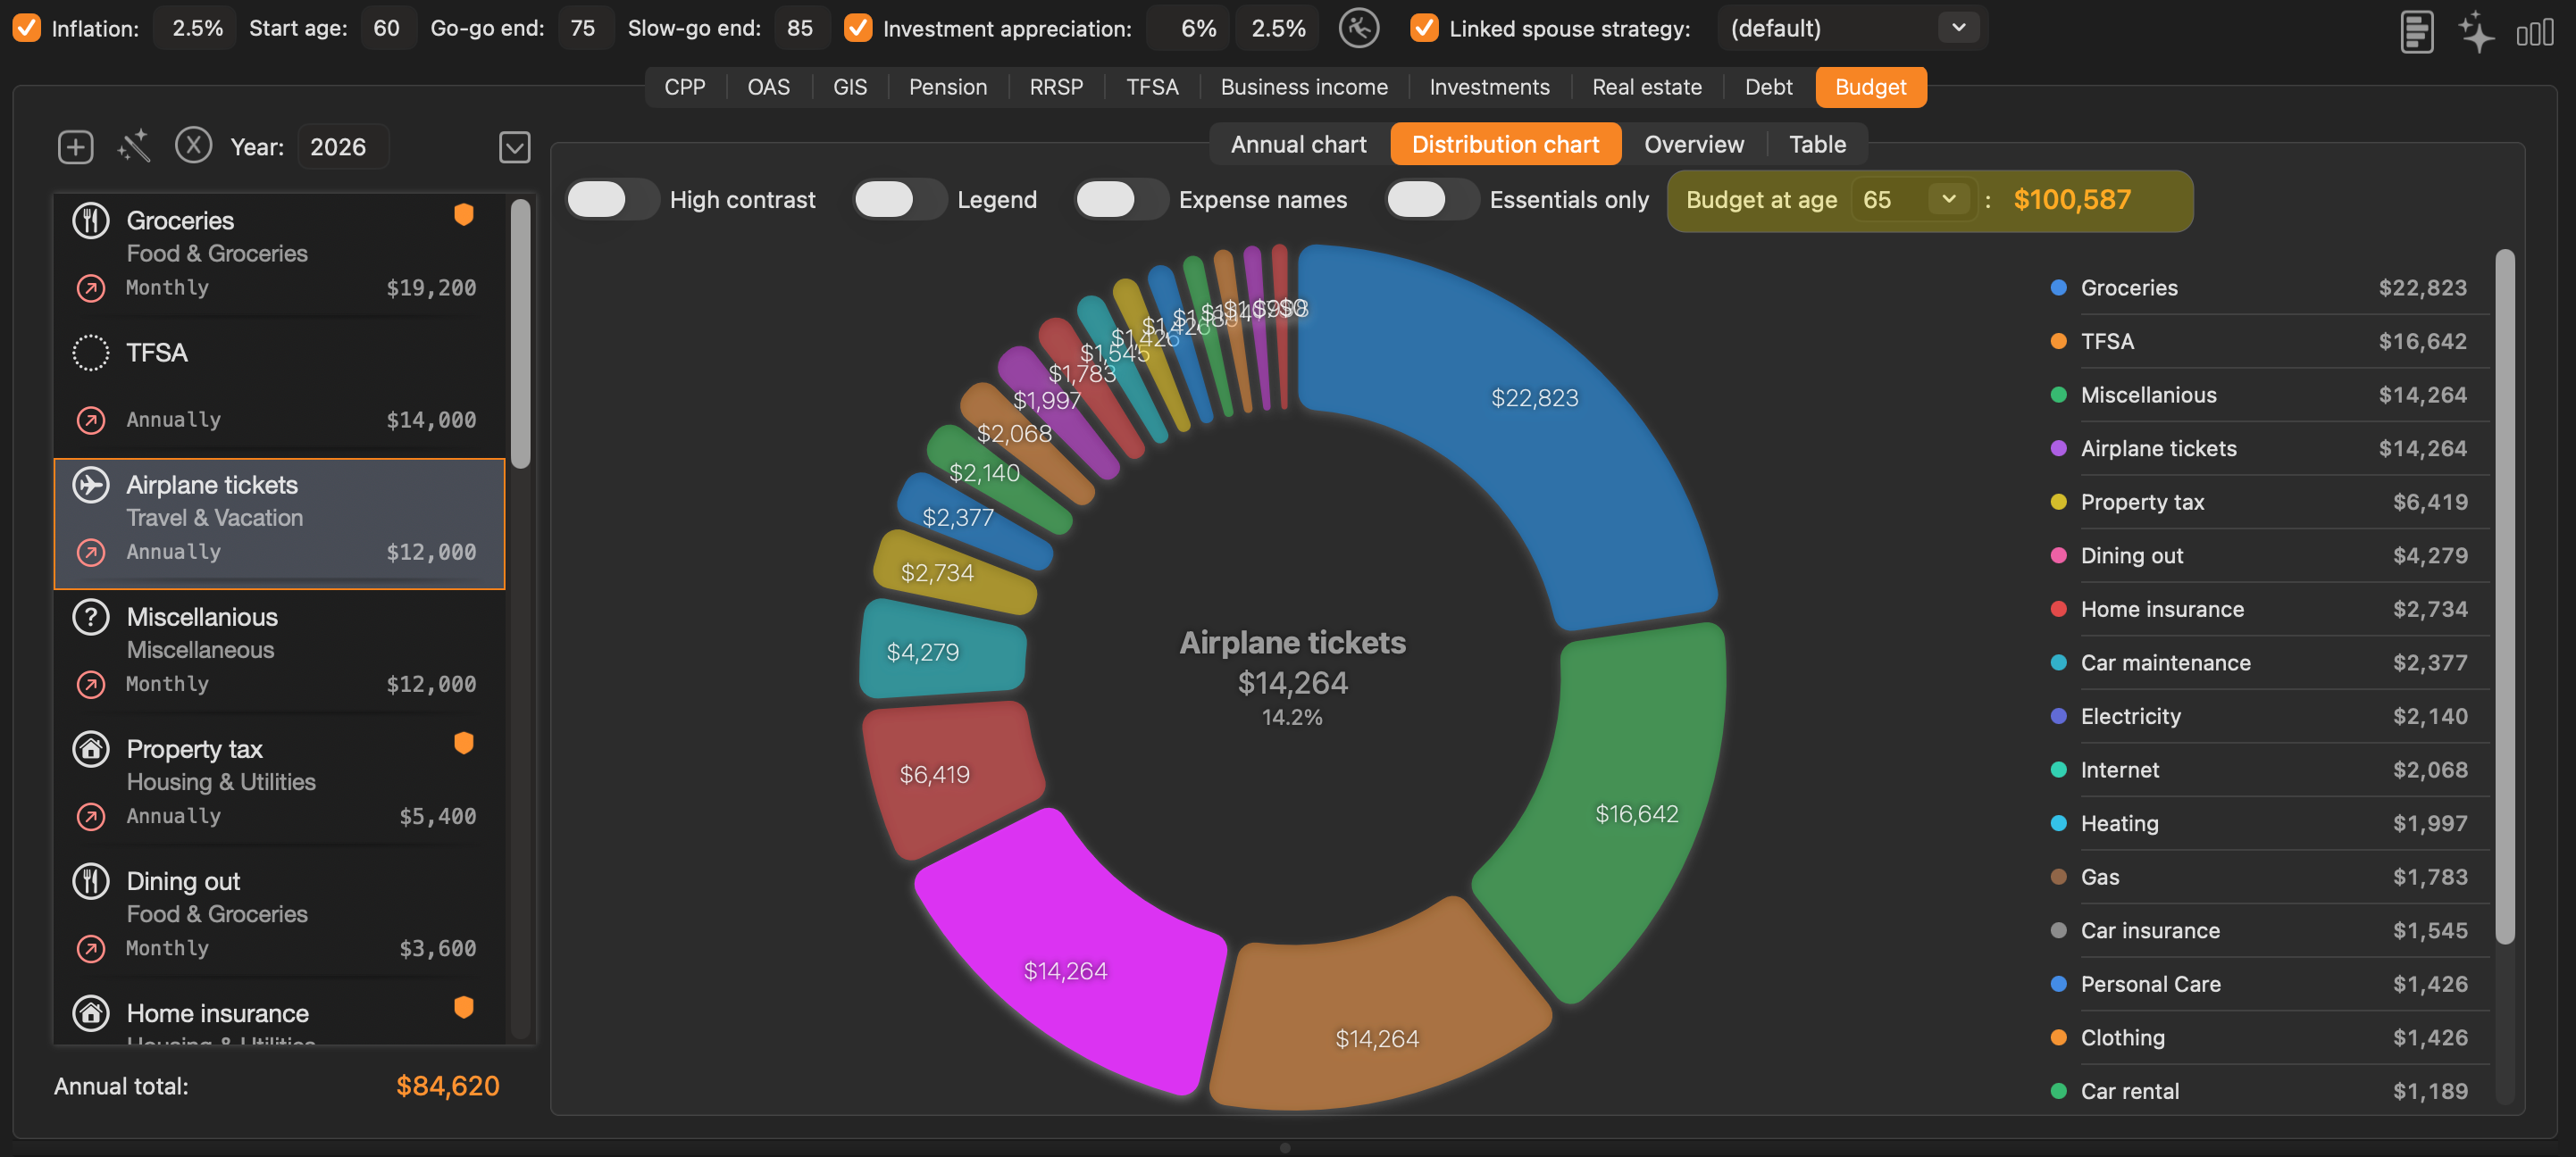The image size is (2576, 1157).
Task: Open the Pension tab
Action: pos(948,87)
